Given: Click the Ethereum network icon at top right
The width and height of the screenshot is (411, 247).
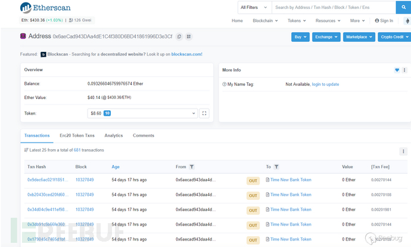Looking at the screenshot, I should tap(407, 21).
